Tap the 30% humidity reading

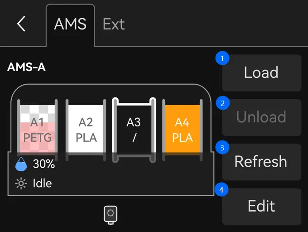tap(44, 164)
